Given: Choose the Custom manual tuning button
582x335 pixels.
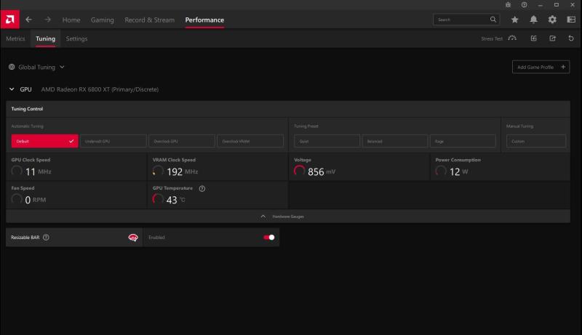Looking at the screenshot, I should click(538, 141).
